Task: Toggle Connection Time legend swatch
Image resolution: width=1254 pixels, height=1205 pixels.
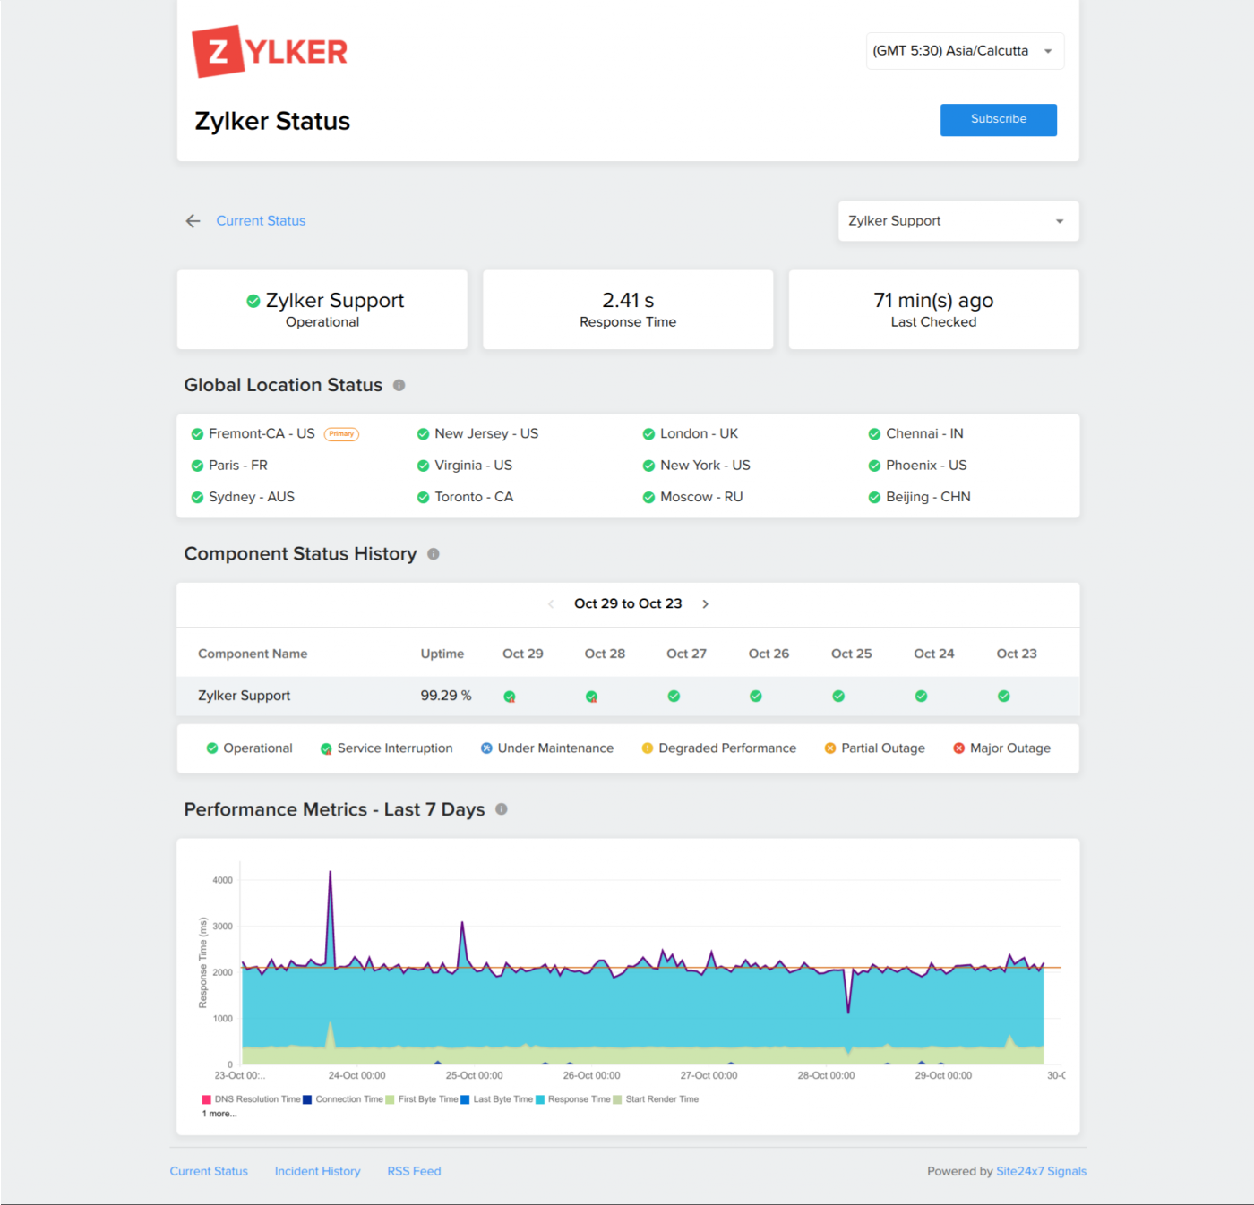Action: (x=307, y=1099)
